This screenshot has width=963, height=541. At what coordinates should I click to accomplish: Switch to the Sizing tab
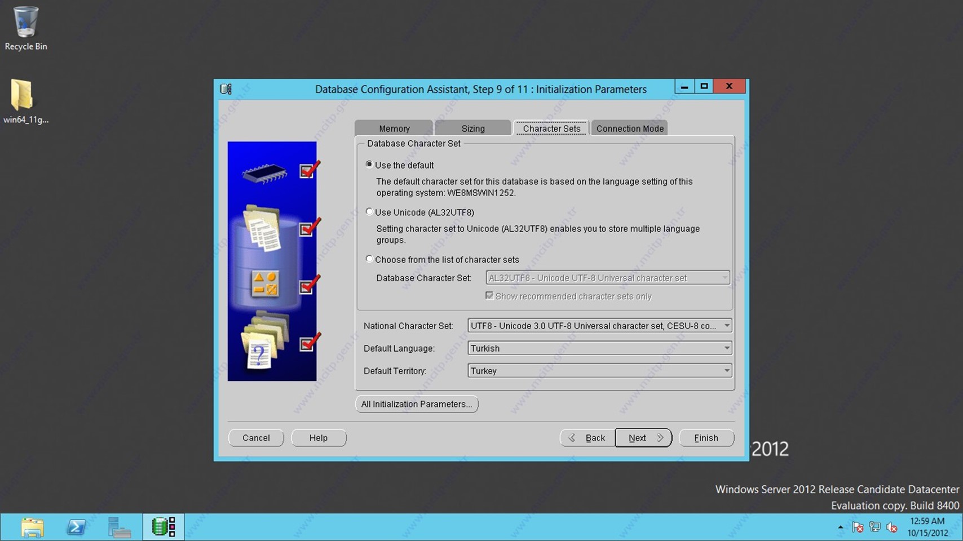[x=473, y=128]
